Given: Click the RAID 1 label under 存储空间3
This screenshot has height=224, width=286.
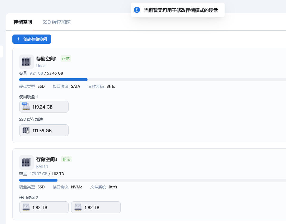Looking at the screenshot, I should tap(42, 167).
